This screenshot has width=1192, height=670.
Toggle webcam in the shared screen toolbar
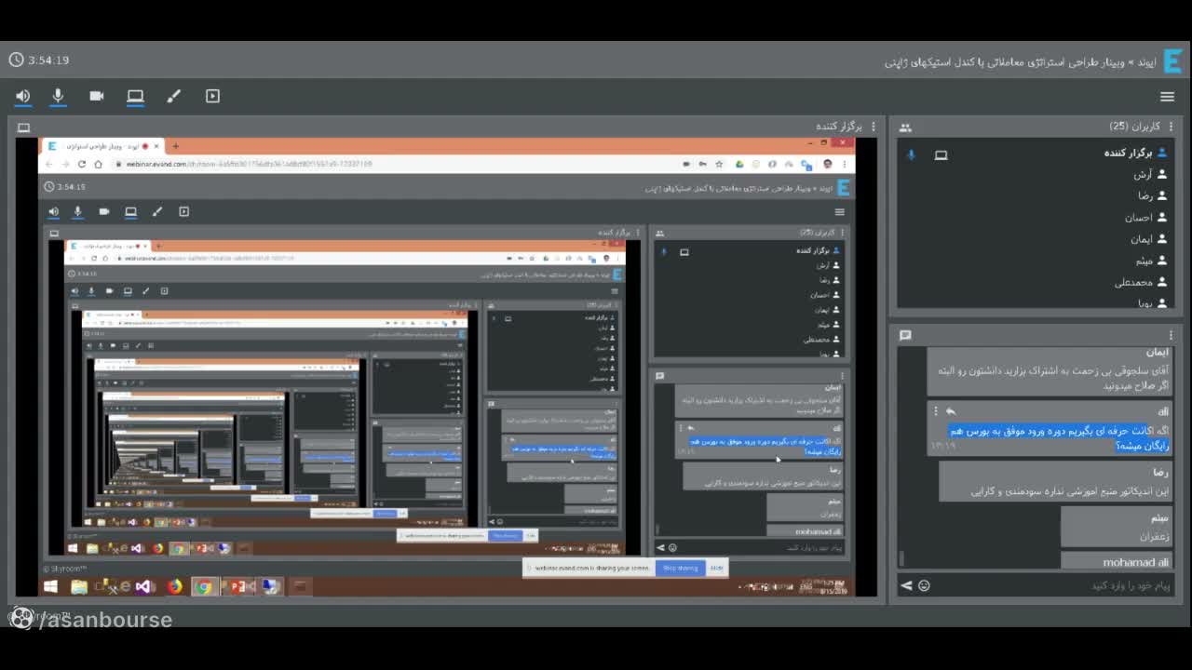coord(104,212)
